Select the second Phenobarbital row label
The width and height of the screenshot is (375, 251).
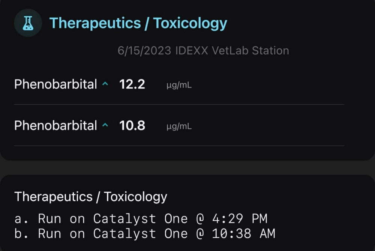(x=55, y=126)
